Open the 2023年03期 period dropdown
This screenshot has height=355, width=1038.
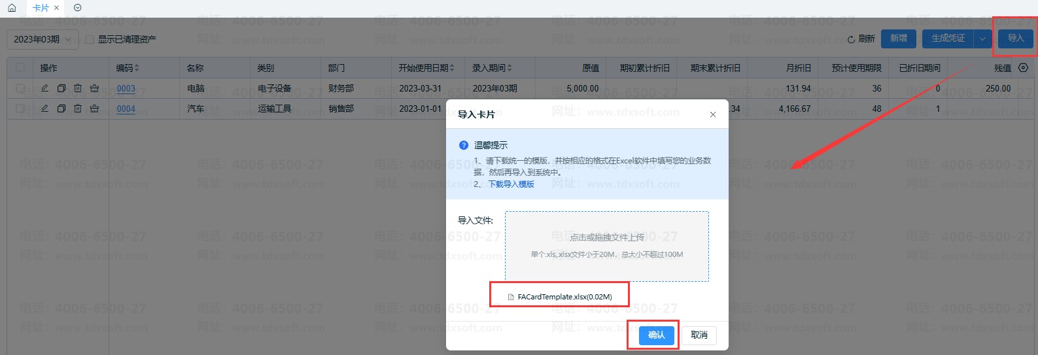43,39
